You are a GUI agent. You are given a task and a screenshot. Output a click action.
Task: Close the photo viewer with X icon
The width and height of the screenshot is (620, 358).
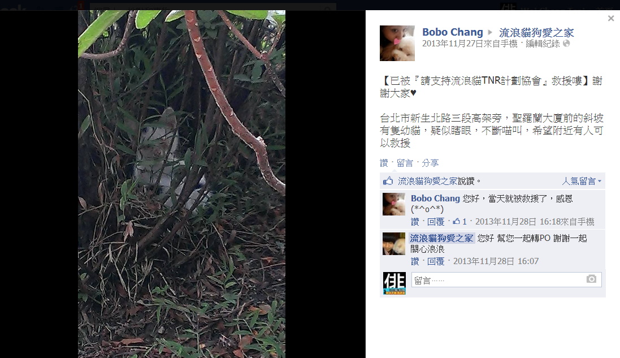(x=611, y=18)
